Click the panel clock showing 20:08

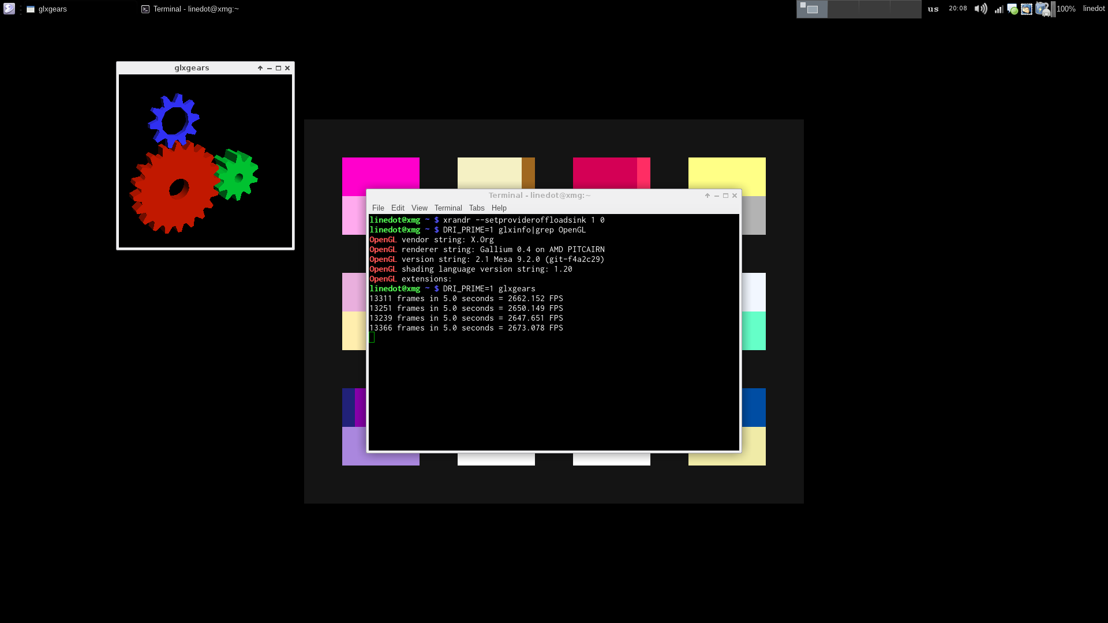tap(957, 9)
